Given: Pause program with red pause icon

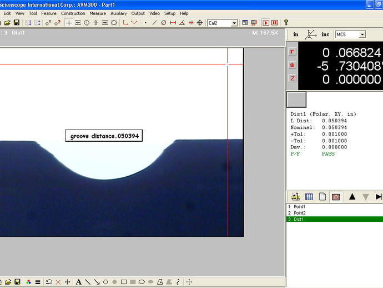Looking at the screenshot, I should (275, 23).
